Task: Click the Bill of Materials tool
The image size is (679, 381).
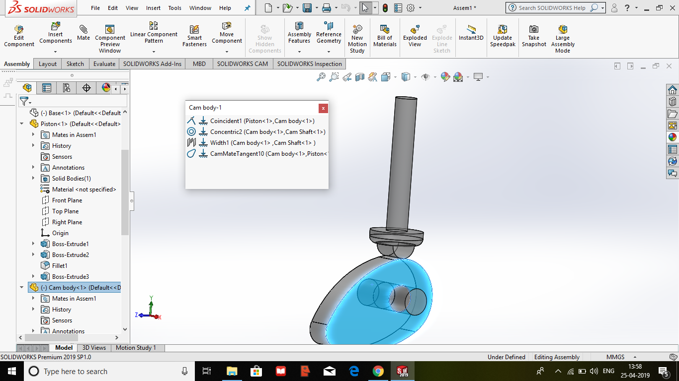Action: [x=385, y=35]
